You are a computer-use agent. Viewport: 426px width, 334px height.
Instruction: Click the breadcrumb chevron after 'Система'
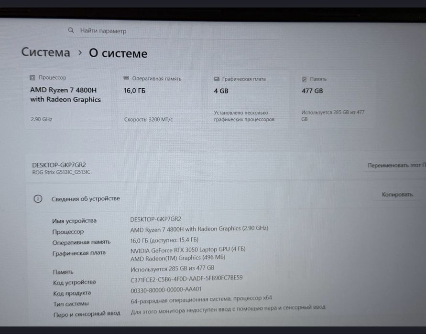[80, 52]
